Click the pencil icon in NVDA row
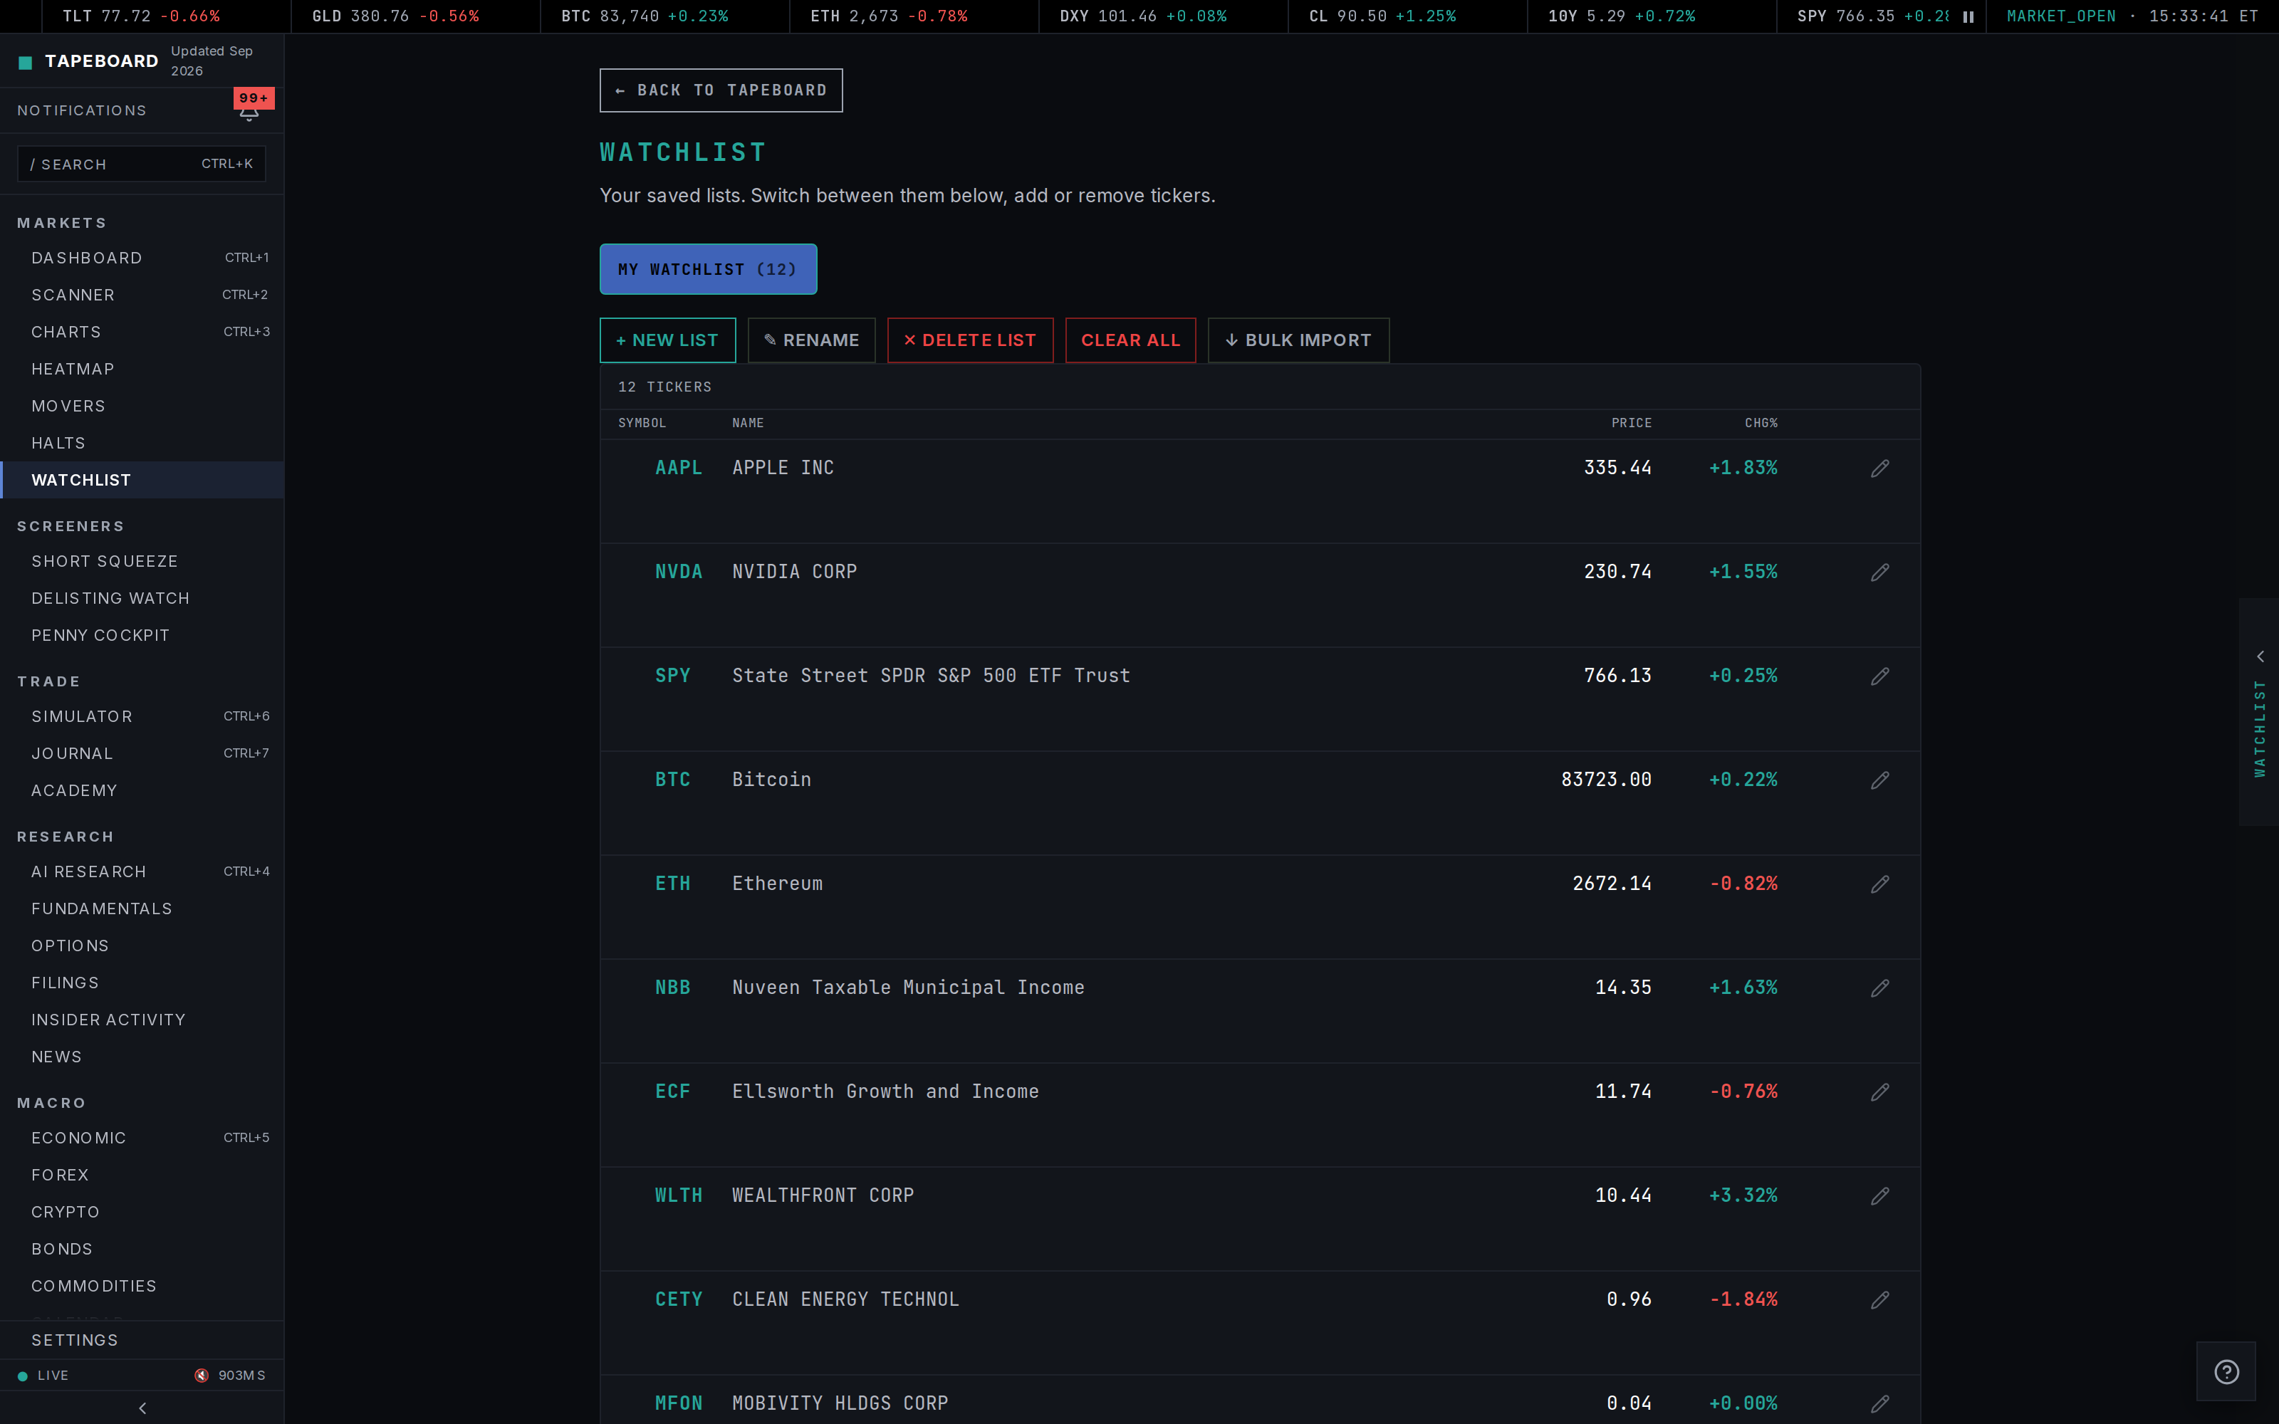 tap(1879, 572)
